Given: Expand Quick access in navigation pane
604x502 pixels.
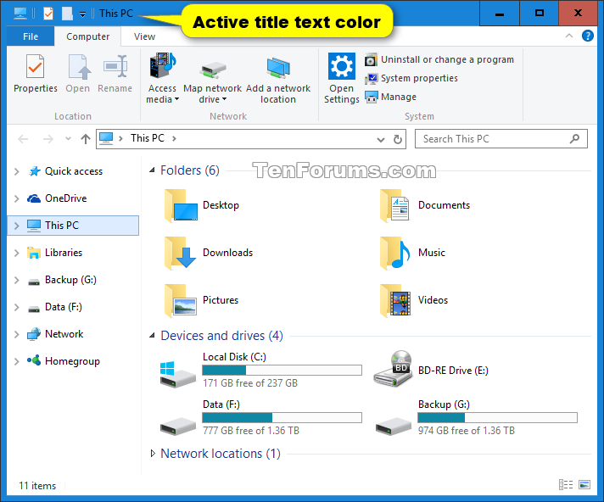Looking at the screenshot, I should pyautogui.click(x=17, y=171).
